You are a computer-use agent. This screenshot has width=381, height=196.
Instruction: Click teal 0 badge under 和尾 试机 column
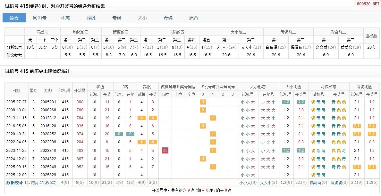point(119,134)
